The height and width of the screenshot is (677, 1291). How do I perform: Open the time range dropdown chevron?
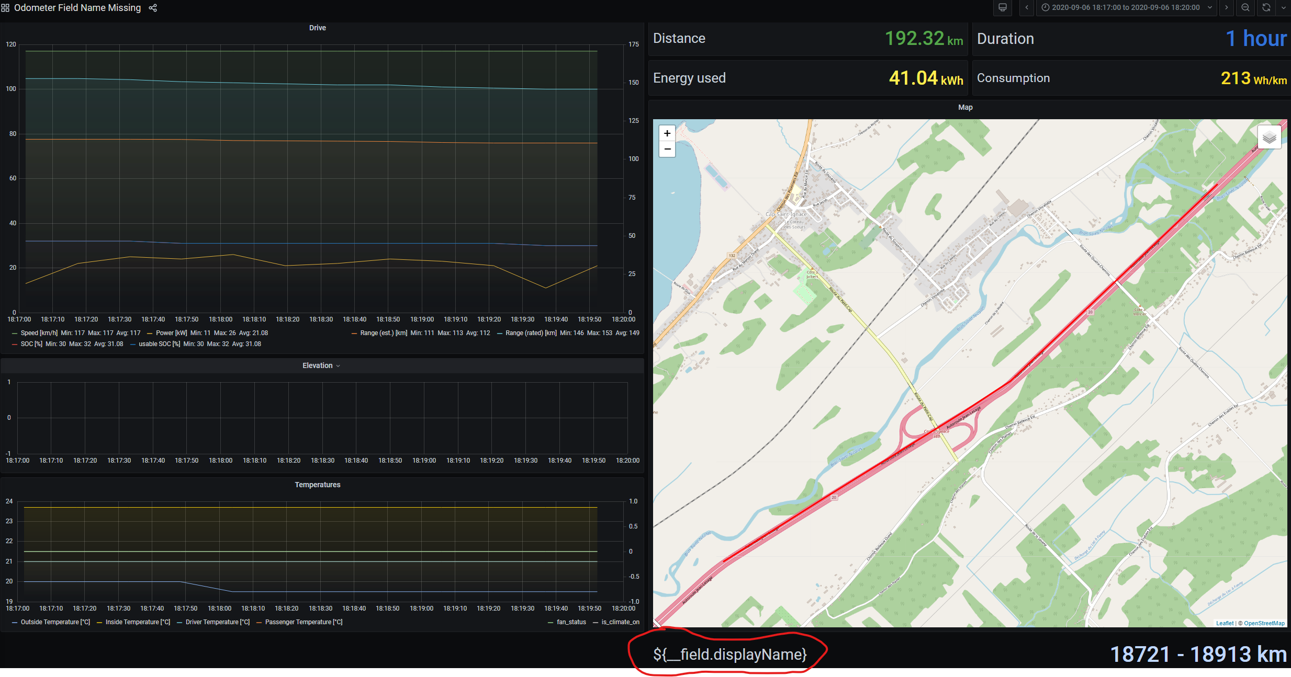(x=1209, y=8)
